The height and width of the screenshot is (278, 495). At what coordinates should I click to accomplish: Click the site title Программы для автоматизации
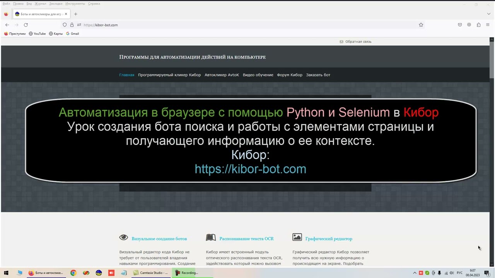(192, 57)
